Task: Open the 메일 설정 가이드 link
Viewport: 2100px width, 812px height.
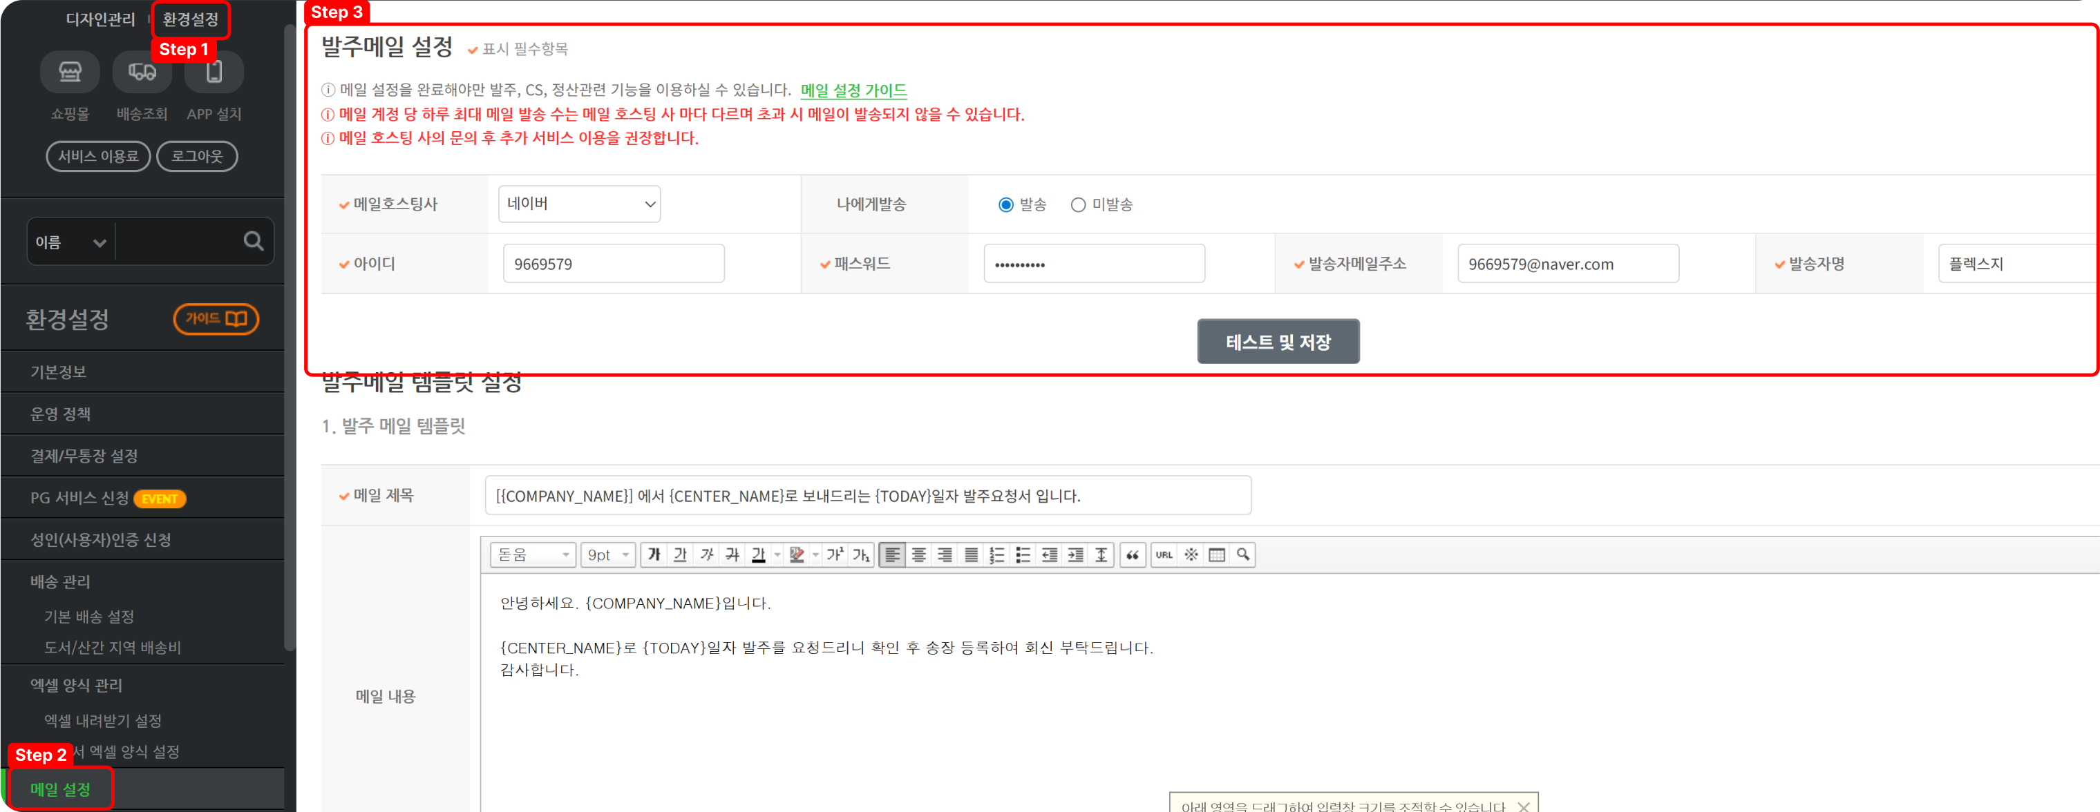Action: click(853, 90)
